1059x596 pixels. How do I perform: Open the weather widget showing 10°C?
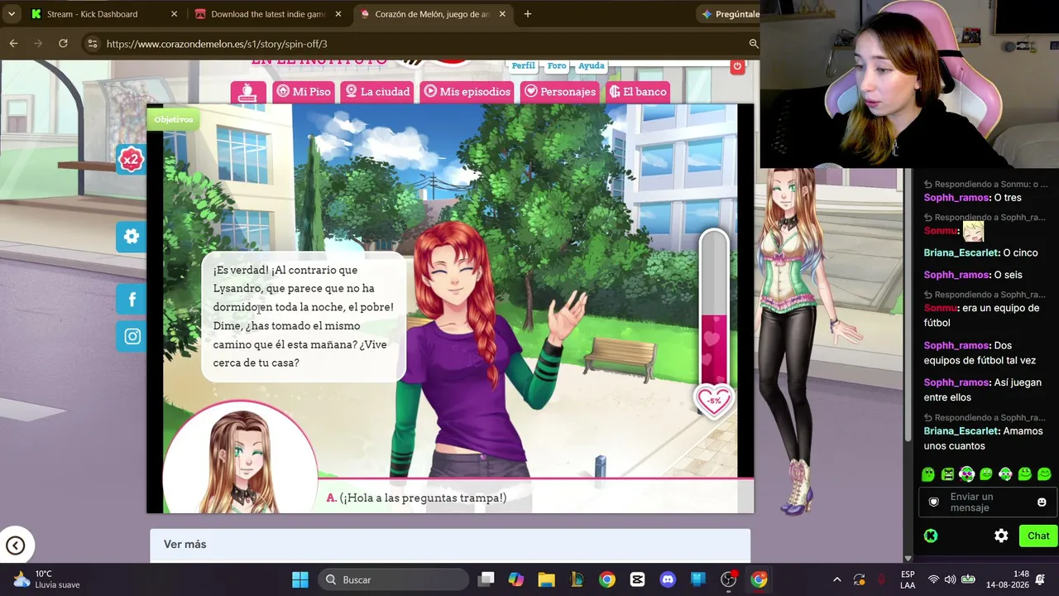tap(47, 579)
